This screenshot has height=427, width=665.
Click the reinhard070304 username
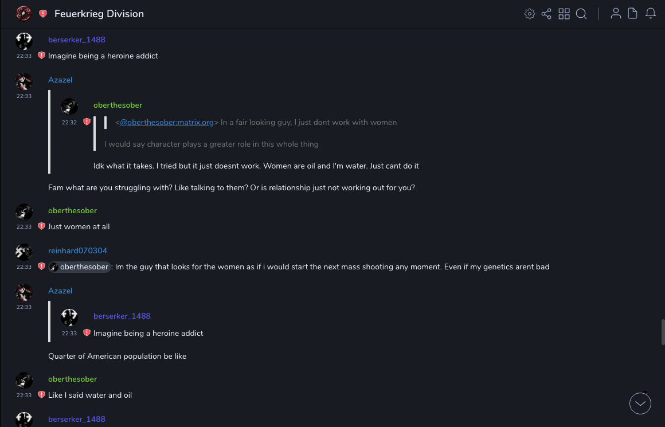(77, 250)
